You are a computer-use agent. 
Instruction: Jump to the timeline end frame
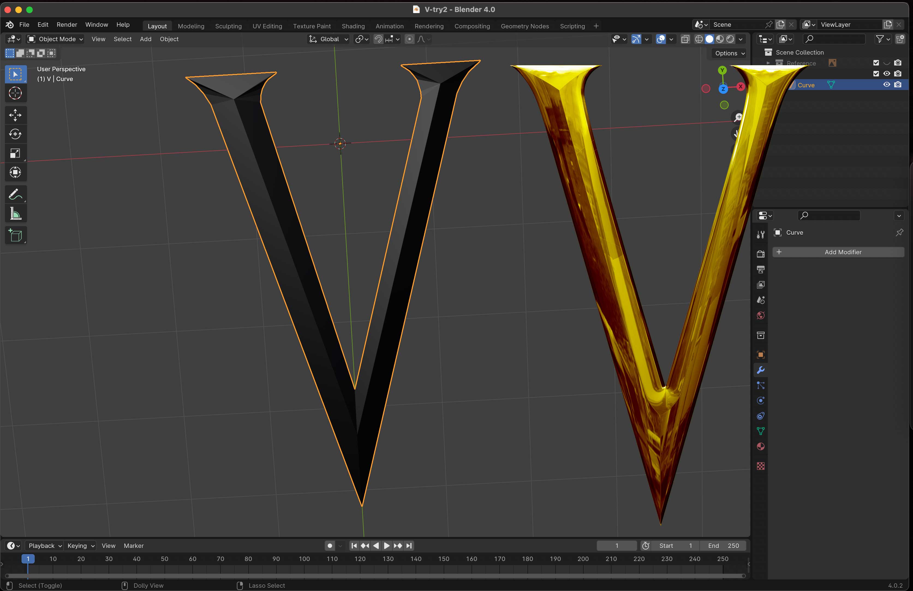[x=409, y=546]
